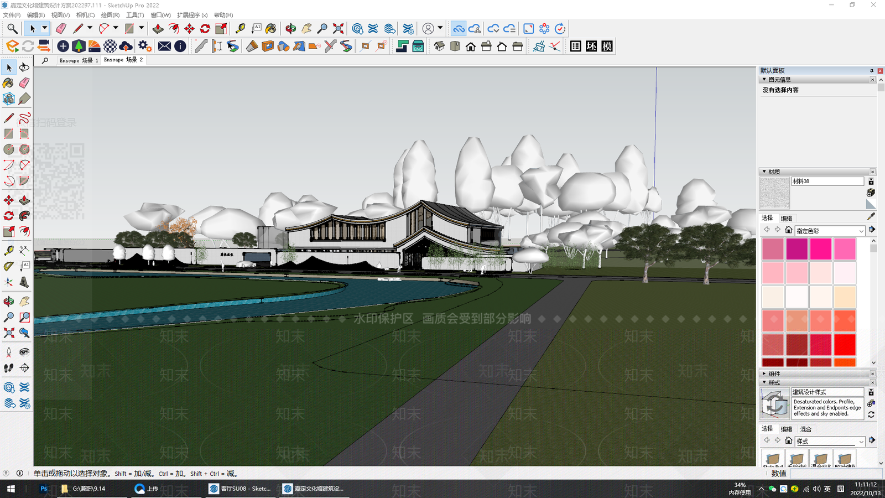Click the 材料38 material name field

pos(827,181)
